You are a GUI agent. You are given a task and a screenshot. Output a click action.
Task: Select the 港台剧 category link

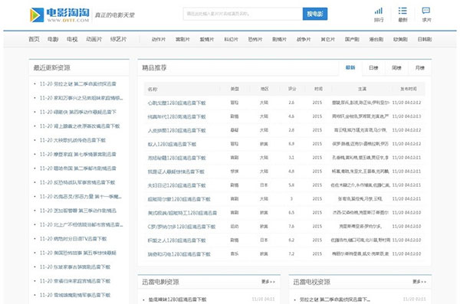click(376, 39)
